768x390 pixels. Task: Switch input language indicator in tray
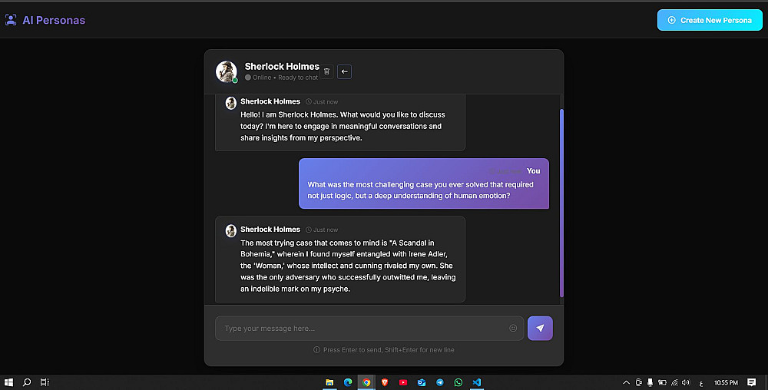pos(701,383)
